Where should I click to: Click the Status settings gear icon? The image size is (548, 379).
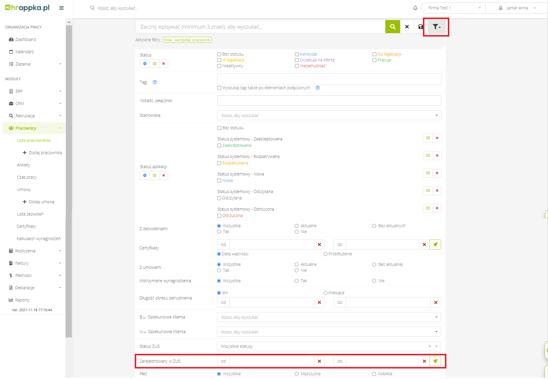[145, 64]
